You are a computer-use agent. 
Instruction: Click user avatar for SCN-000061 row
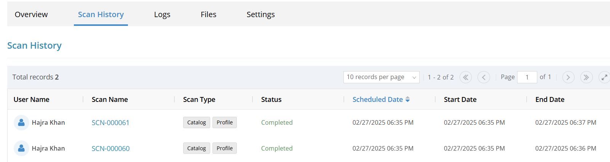point(21,122)
